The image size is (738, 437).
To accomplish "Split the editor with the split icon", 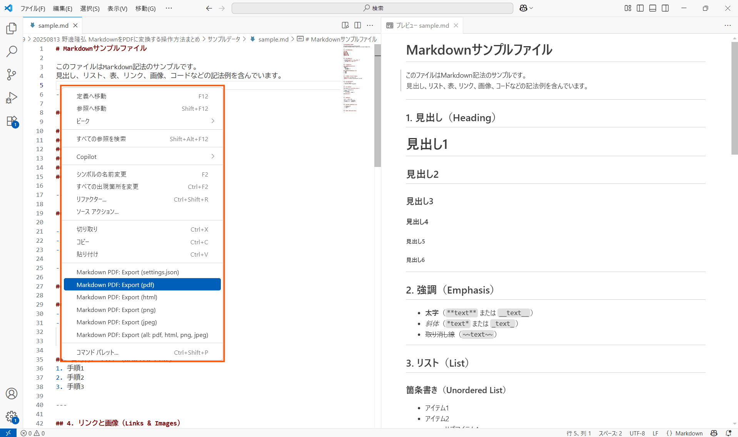I will click(x=357, y=25).
